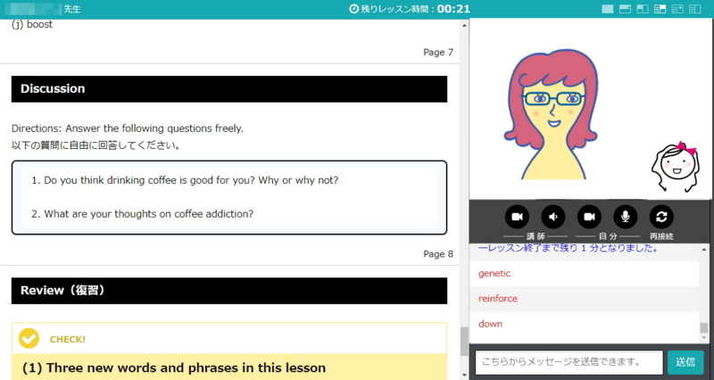This screenshot has height=380, width=714.
Task: Click the chat panel scrollbar down arrow
Action: 704,338
